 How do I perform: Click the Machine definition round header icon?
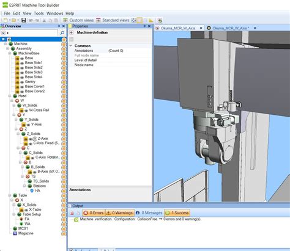point(72,32)
